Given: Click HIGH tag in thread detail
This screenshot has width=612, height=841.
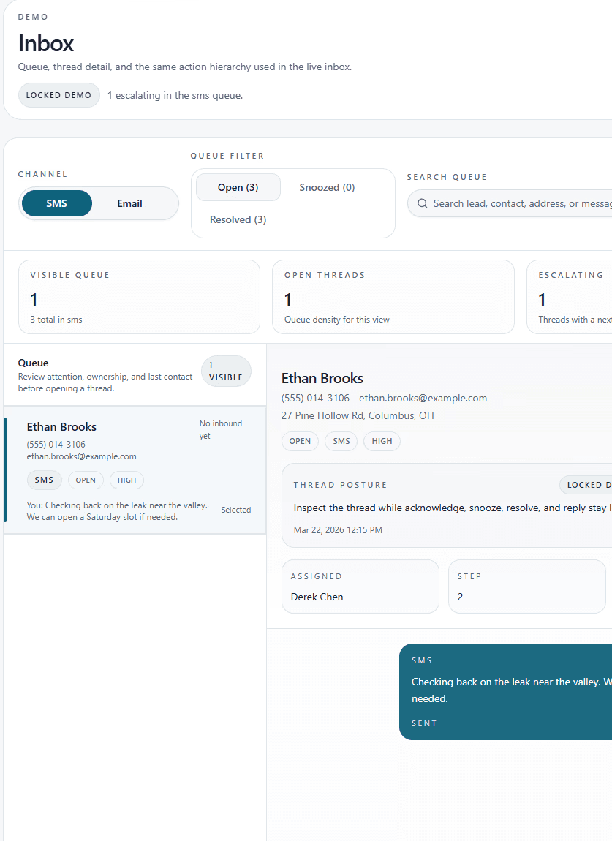Looking at the screenshot, I should [382, 441].
